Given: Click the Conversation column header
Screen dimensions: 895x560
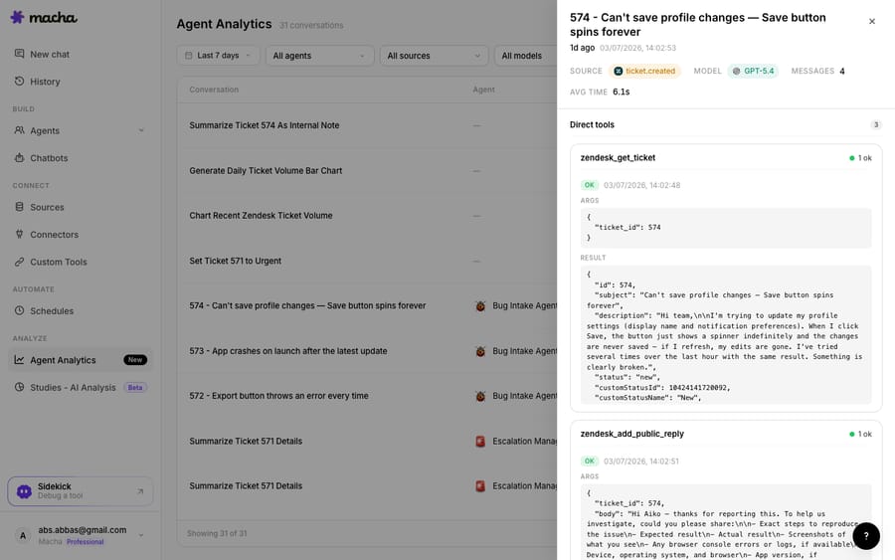Looking at the screenshot, I should tap(214, 90).
